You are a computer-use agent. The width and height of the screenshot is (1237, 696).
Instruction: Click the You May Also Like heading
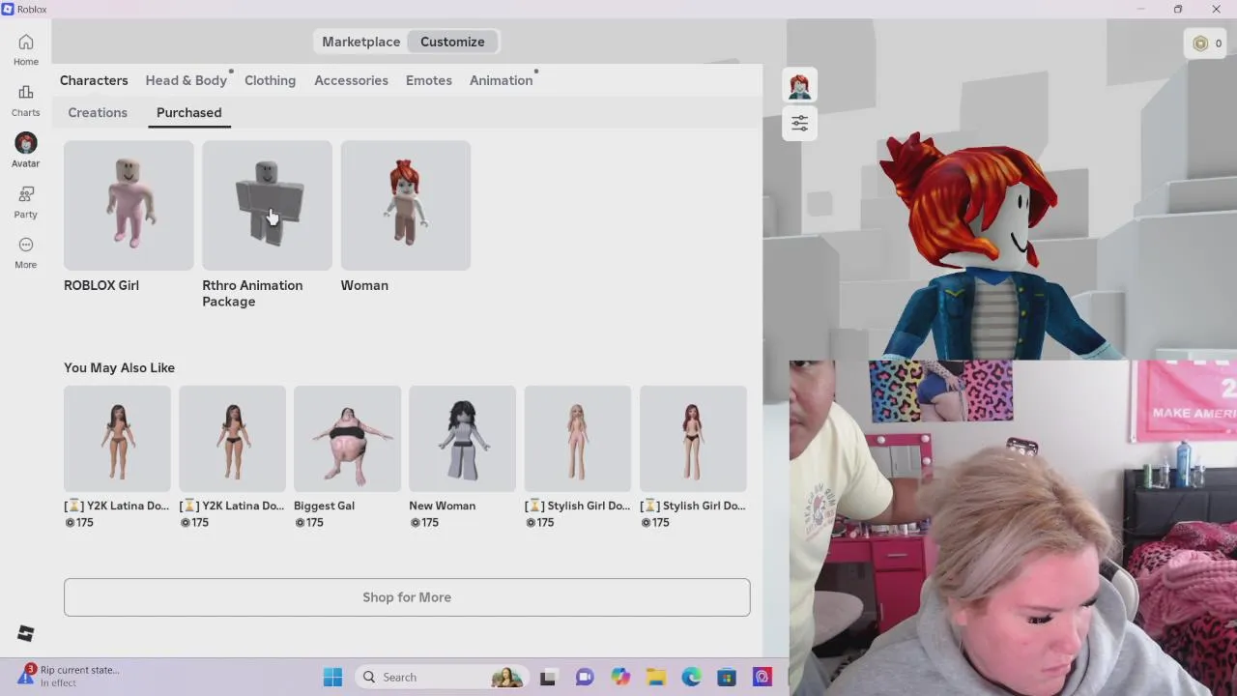tap(119, 367)
